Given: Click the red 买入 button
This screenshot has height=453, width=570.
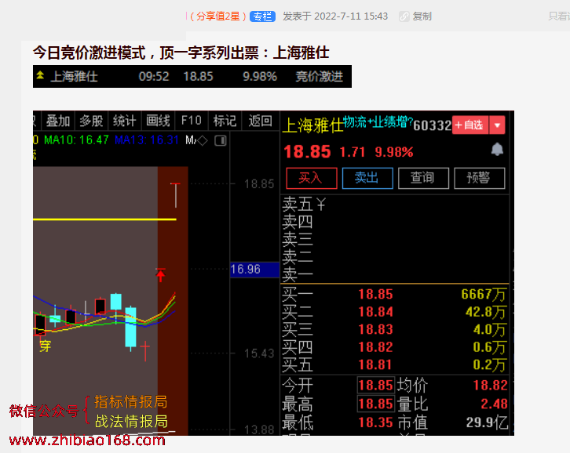Looking at the screenshot, I should click(312, 178).
